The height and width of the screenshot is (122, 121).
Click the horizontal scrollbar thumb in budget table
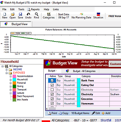click(x=52, y=109)
